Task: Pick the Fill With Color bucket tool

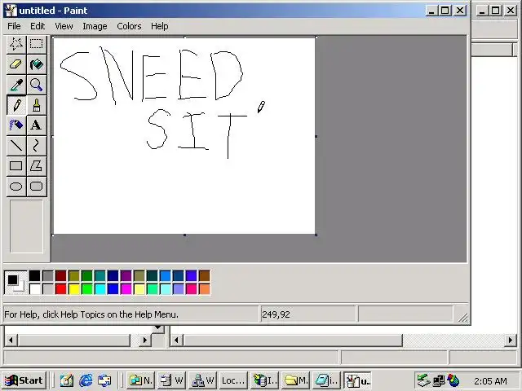Action: tap(36, 64)
